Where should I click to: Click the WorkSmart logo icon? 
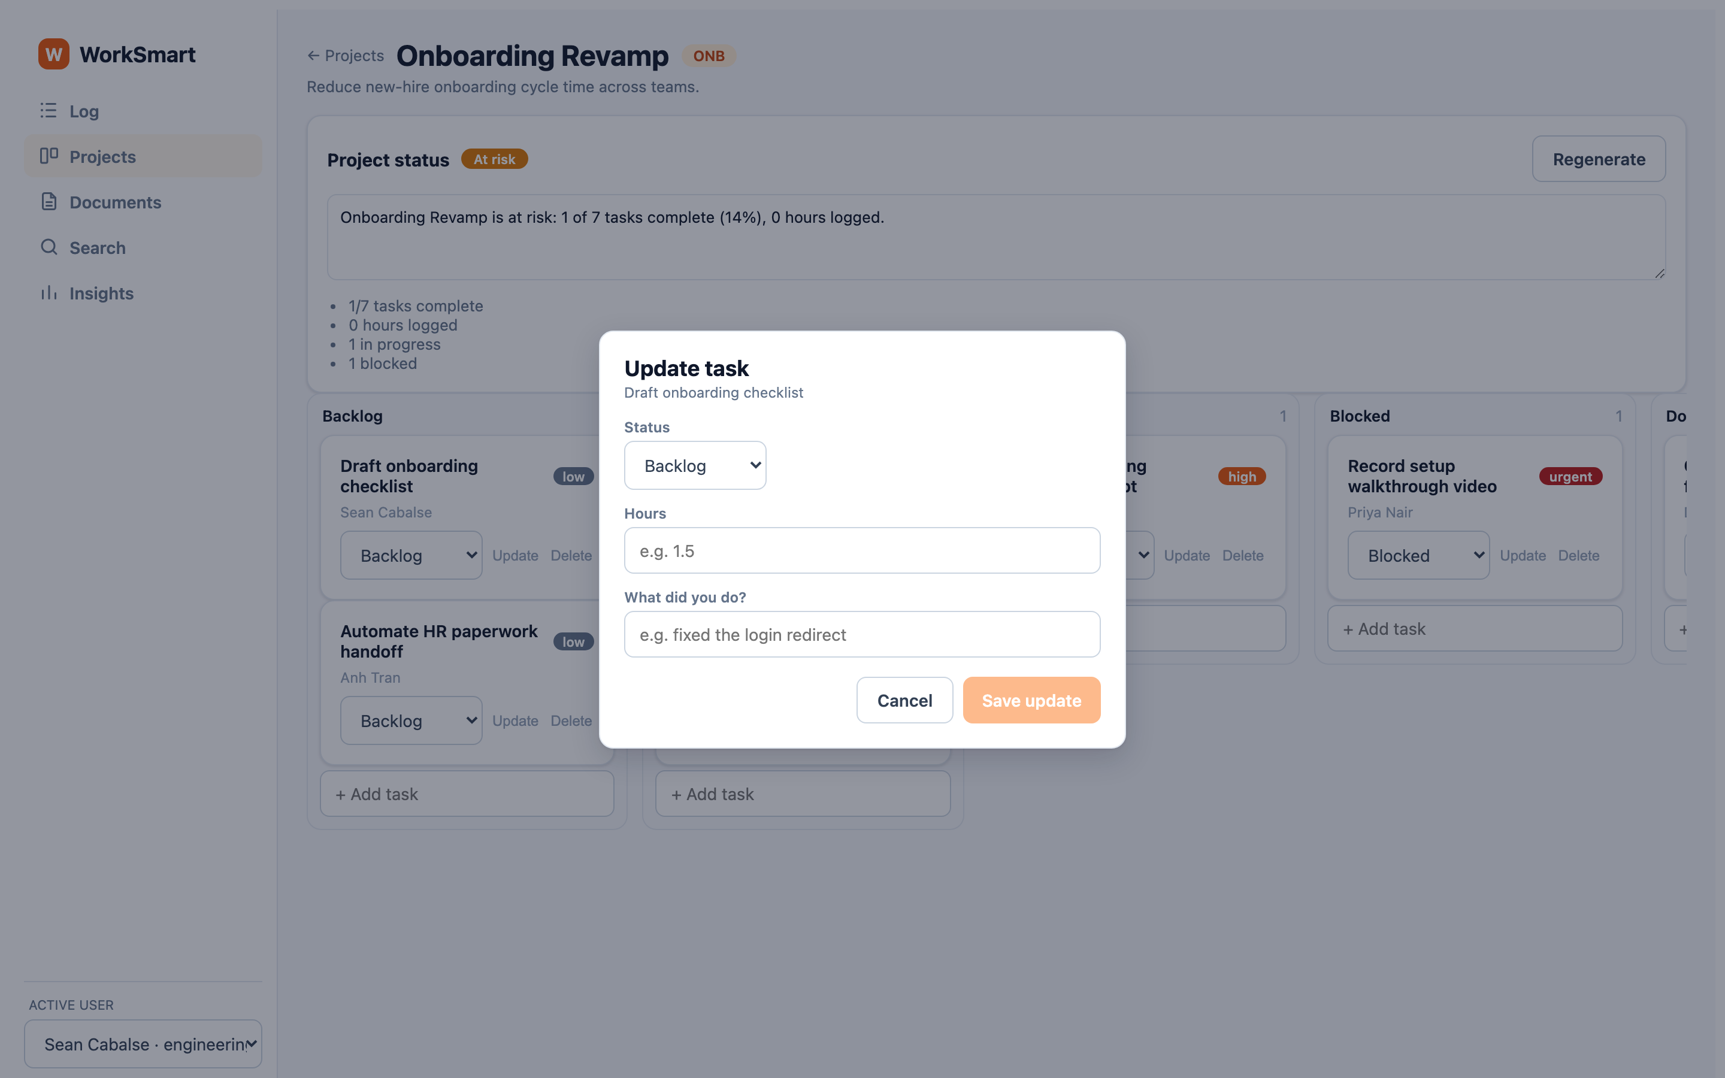point(53,54)
